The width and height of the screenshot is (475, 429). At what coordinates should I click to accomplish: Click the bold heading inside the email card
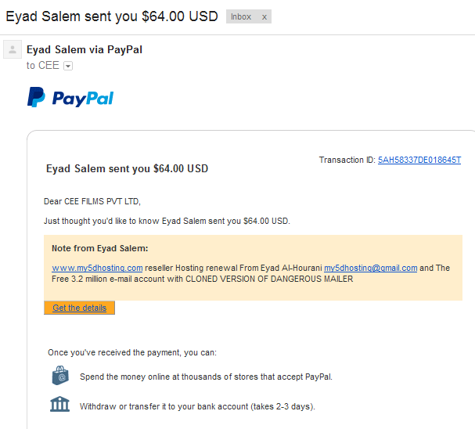click(x=127, y=169)
